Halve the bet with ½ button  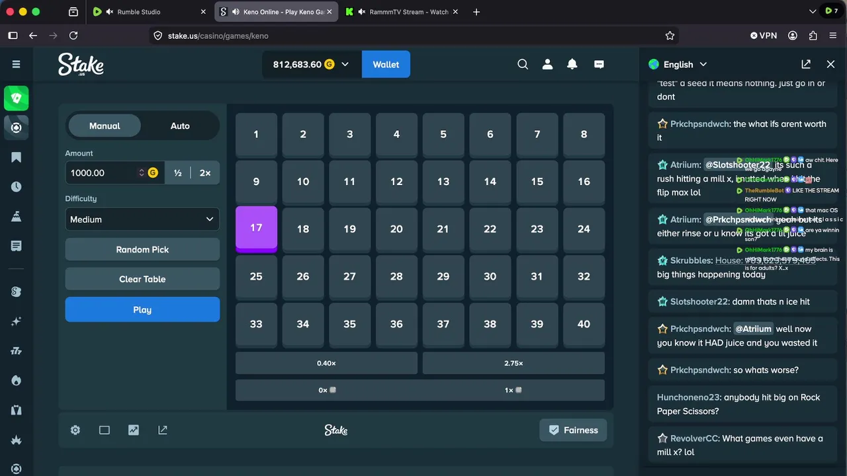pyautogui.click(x=177, y=173)
